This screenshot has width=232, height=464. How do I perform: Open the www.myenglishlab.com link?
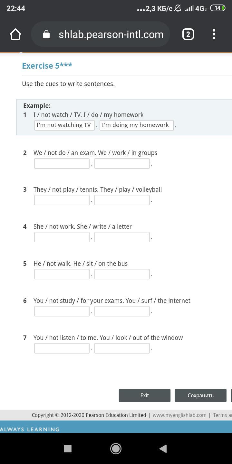click(x=179, y=415)
